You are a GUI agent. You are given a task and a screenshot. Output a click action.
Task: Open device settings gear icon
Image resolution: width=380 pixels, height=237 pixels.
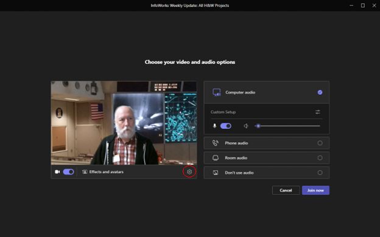[189, 172]
